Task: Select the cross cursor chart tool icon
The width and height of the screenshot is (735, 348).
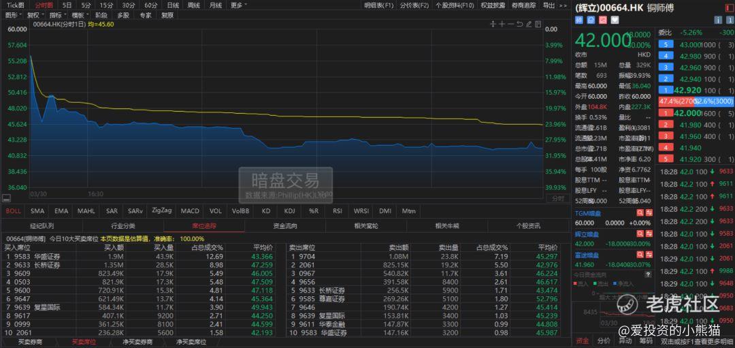Action: (493, 24)
